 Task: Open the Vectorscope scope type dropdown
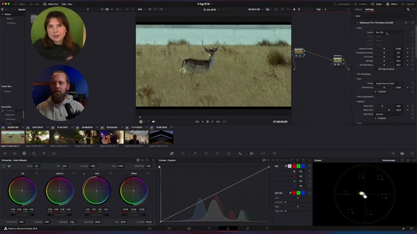(390, 161)
